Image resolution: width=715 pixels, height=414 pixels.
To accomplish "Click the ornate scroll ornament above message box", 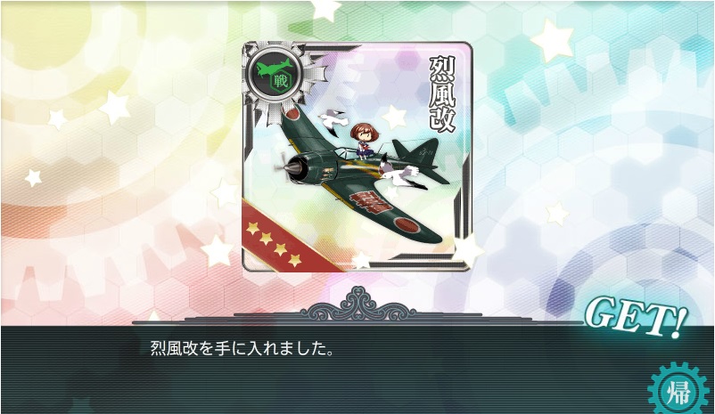I will tap(358, 304).
